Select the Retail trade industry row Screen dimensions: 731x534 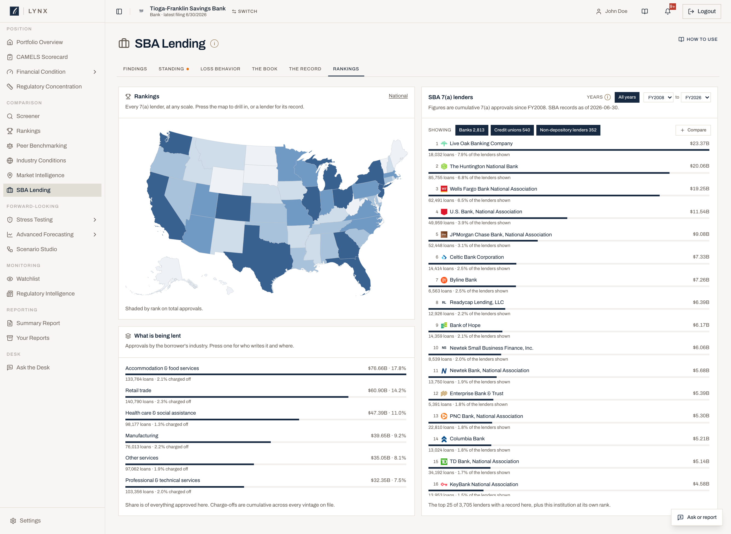[x=266, y=396]
